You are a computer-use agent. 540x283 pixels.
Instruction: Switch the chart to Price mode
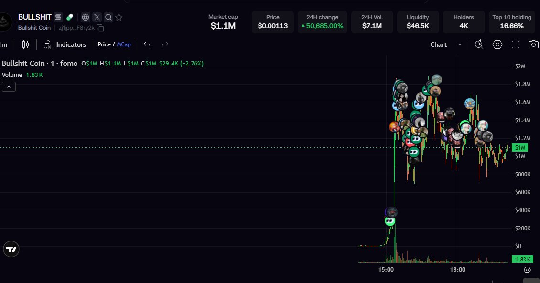click(x=104, y=44)
